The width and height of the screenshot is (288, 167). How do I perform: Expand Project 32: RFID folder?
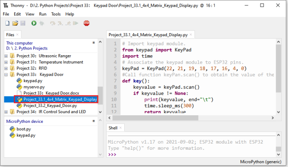pos(6,68)
